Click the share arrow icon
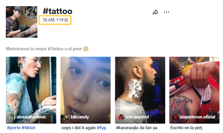 click(x=155, y=12)
